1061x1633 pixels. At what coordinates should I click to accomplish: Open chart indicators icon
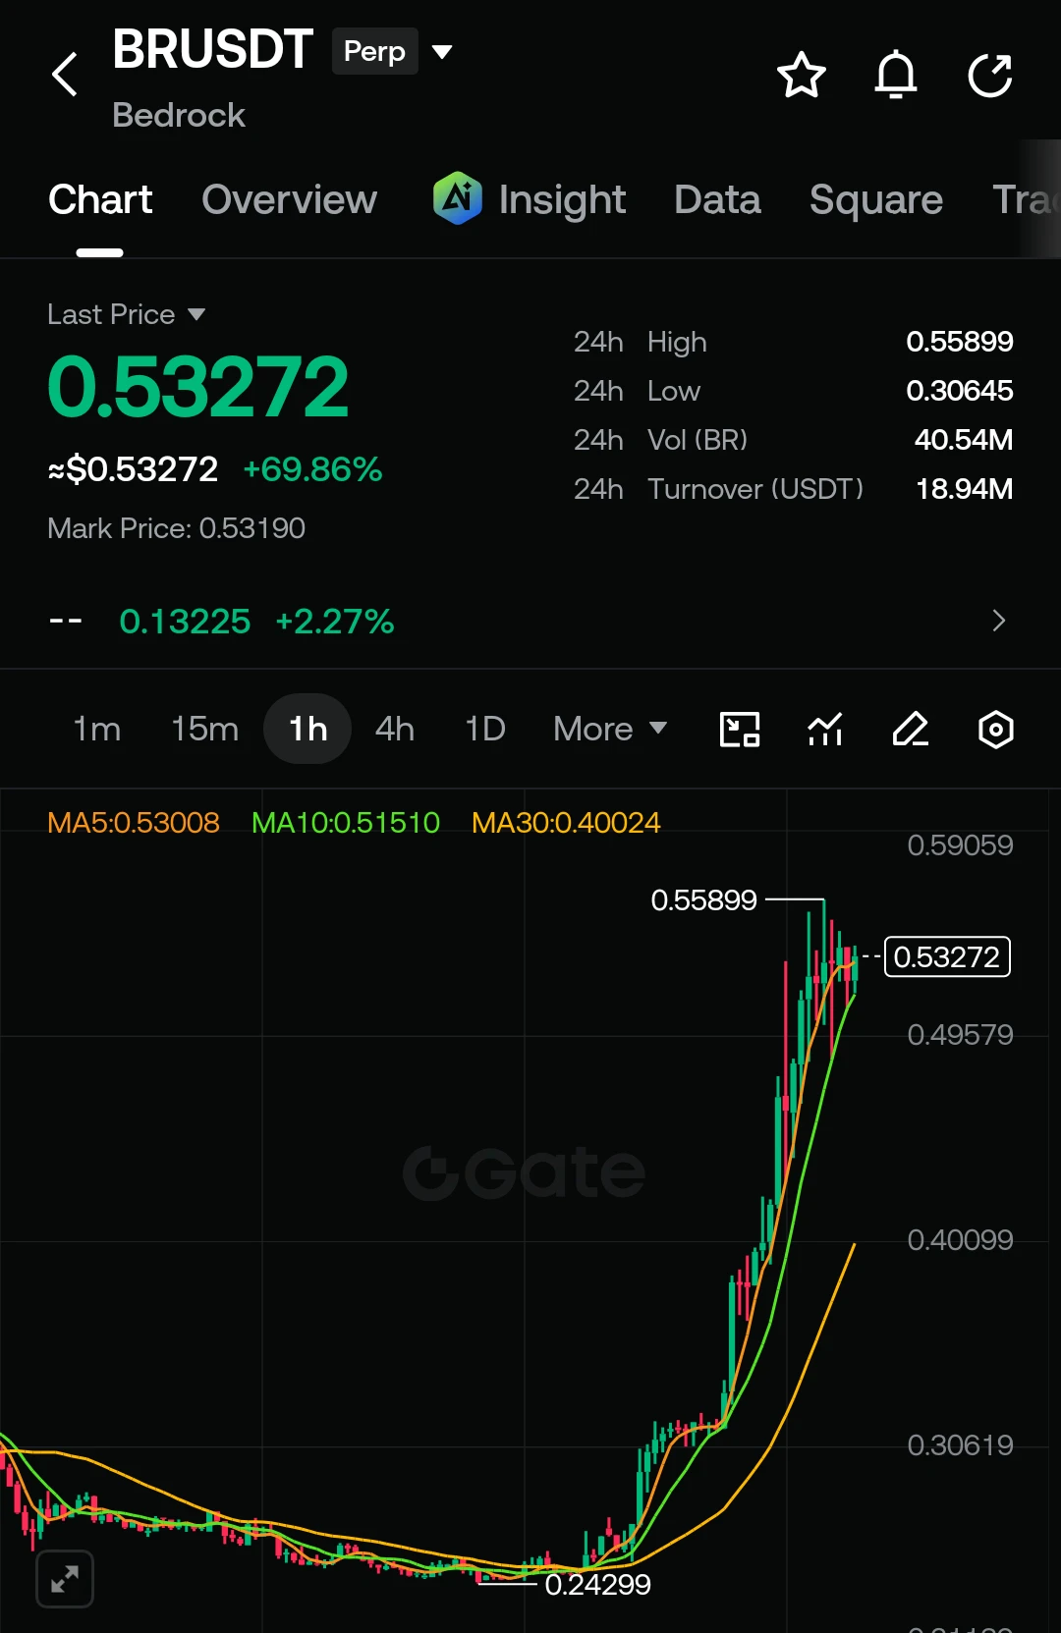(825, 730)
